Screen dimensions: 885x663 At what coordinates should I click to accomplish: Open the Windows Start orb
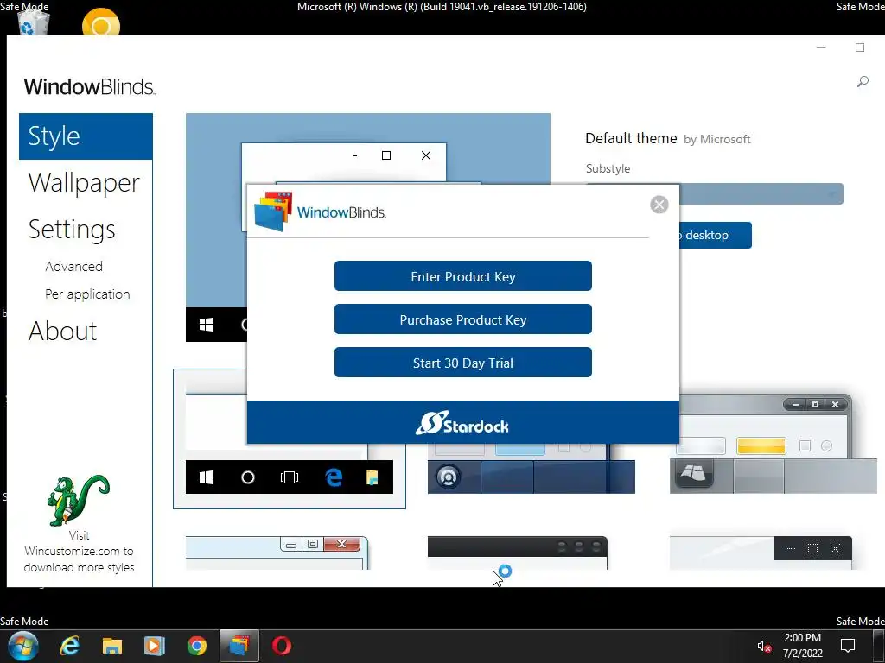[23, 646]
